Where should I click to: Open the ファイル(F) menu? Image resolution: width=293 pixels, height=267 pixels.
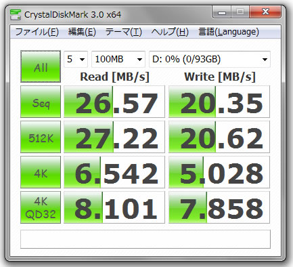[x=37, y=32]
